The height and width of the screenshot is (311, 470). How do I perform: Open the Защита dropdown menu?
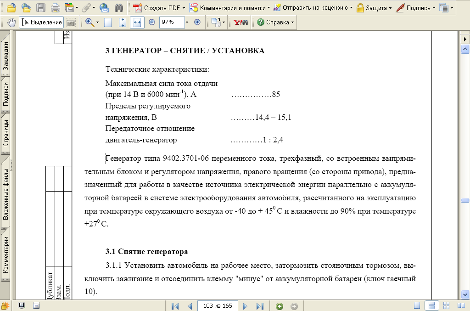(374, 8)
